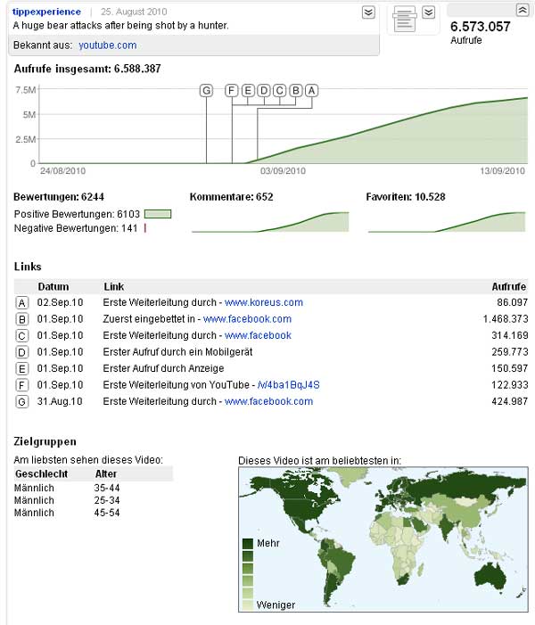Click the E letter icon in Links table

pos(22,369)
